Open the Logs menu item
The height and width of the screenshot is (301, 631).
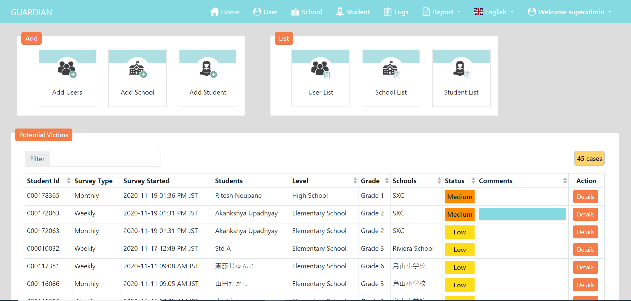pyautogui.click(x=396, y=12)
